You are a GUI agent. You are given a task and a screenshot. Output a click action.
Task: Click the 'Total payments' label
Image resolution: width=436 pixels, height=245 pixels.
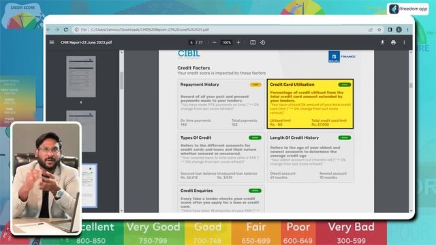coord(245,120)
